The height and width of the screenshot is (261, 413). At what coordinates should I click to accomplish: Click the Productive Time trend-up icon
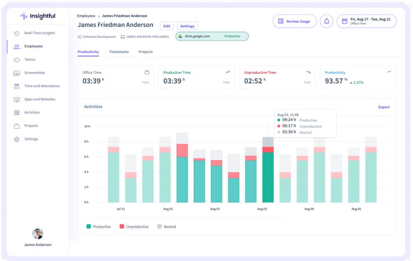pos(228,72)
